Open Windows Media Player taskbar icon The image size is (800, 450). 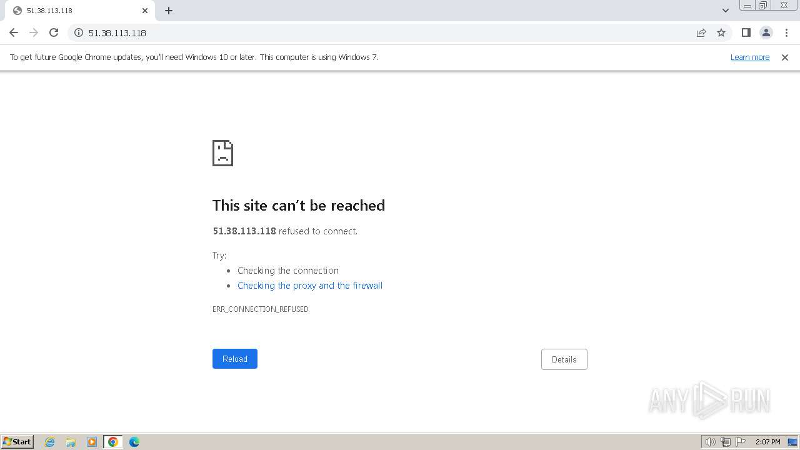92,442
